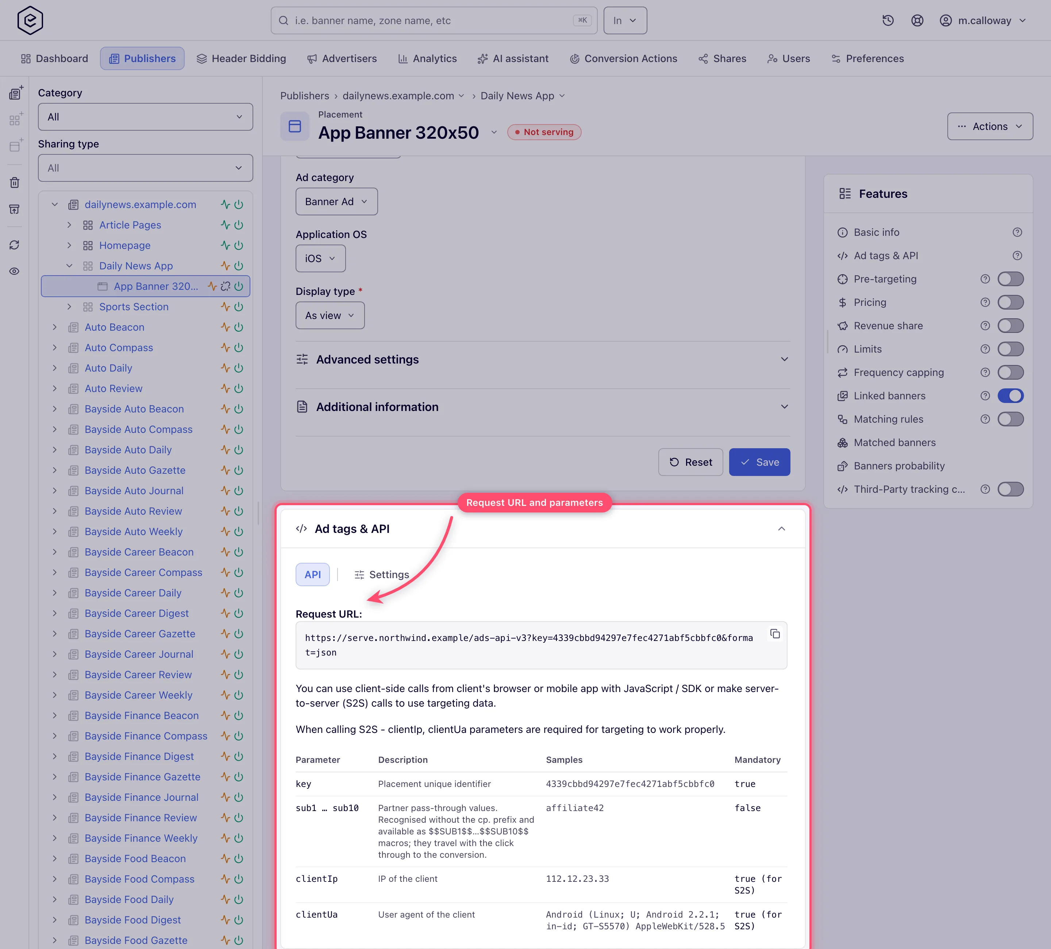The height and width of the screenshot is (949, 1051).
Task: Enable Third-Party tracking toggle
Action: tap(1010, 489)
